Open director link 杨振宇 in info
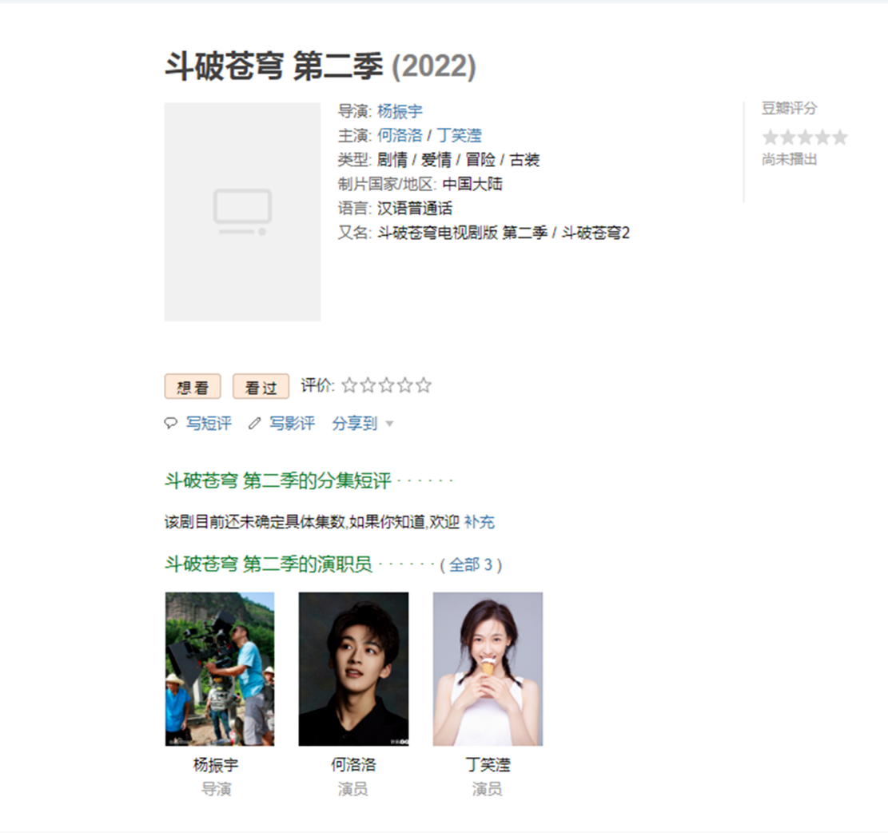 400,111
